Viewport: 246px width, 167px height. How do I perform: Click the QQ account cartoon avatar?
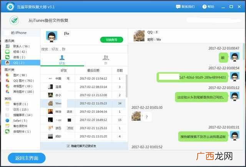point(52,37)
